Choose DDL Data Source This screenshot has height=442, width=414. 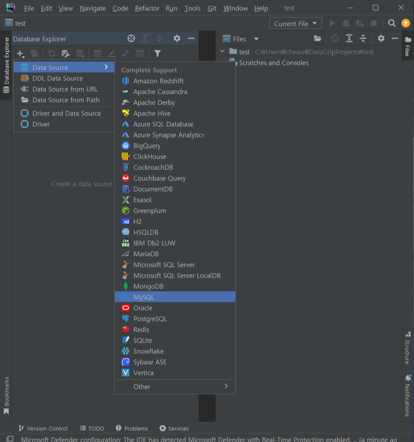coord(64,78)
